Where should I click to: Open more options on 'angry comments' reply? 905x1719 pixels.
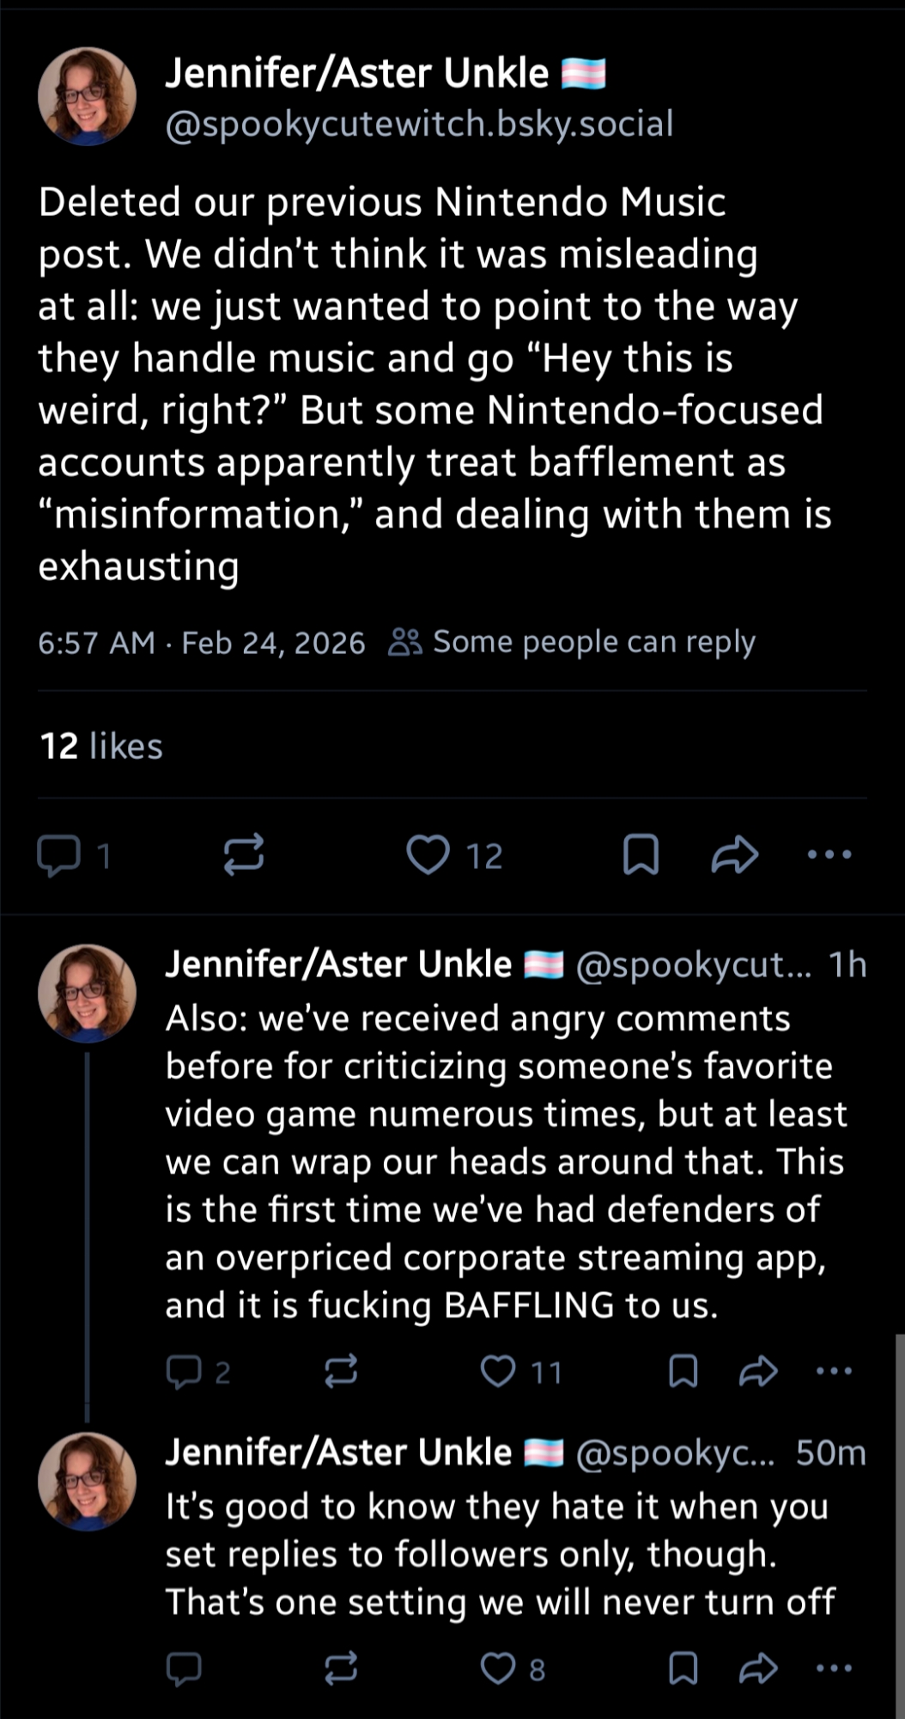(834, 1372)
